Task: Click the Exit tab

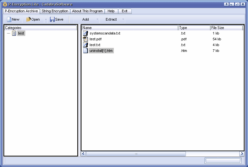Action: click(125, 11)
